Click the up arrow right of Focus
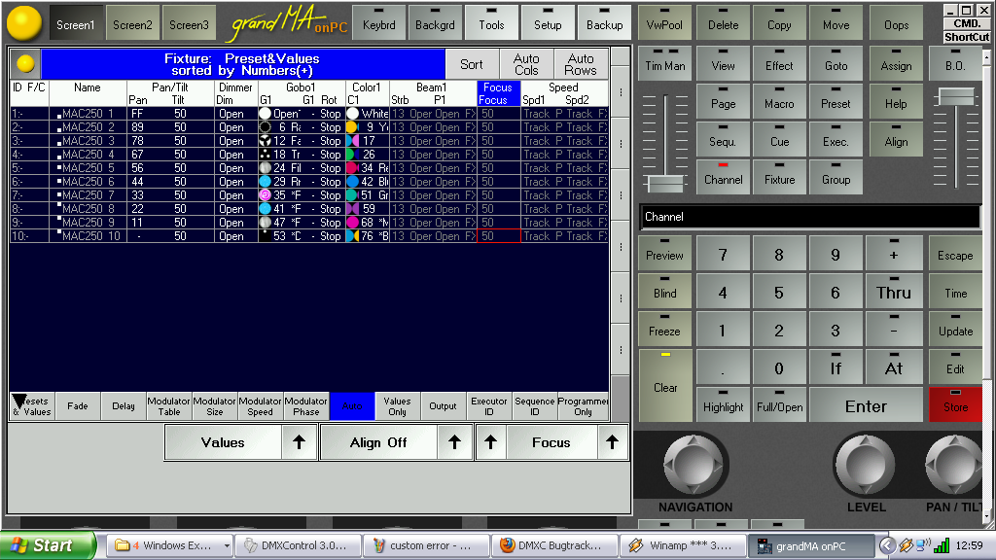The width and height of the screenshot is (996, 560). [x=612, y=442]
